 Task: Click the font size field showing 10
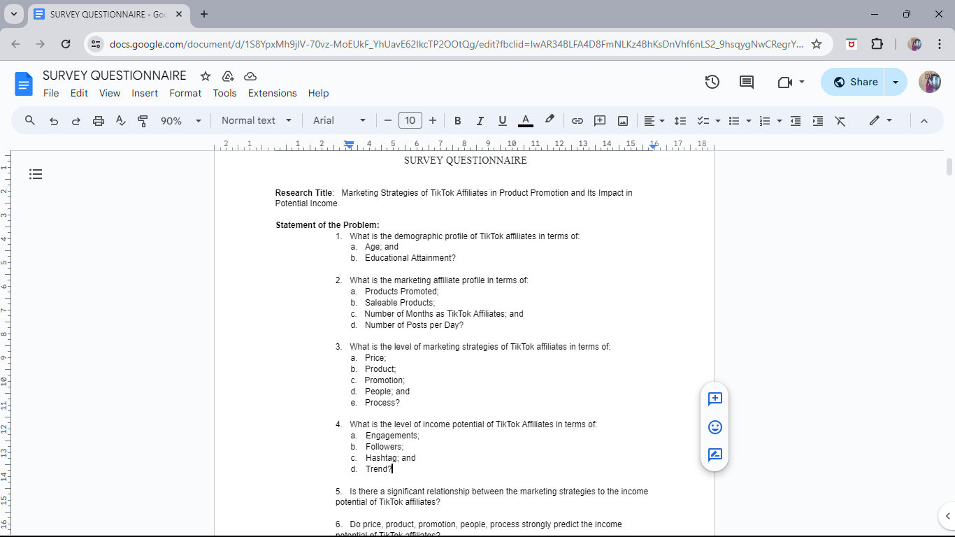pos(410,120)
